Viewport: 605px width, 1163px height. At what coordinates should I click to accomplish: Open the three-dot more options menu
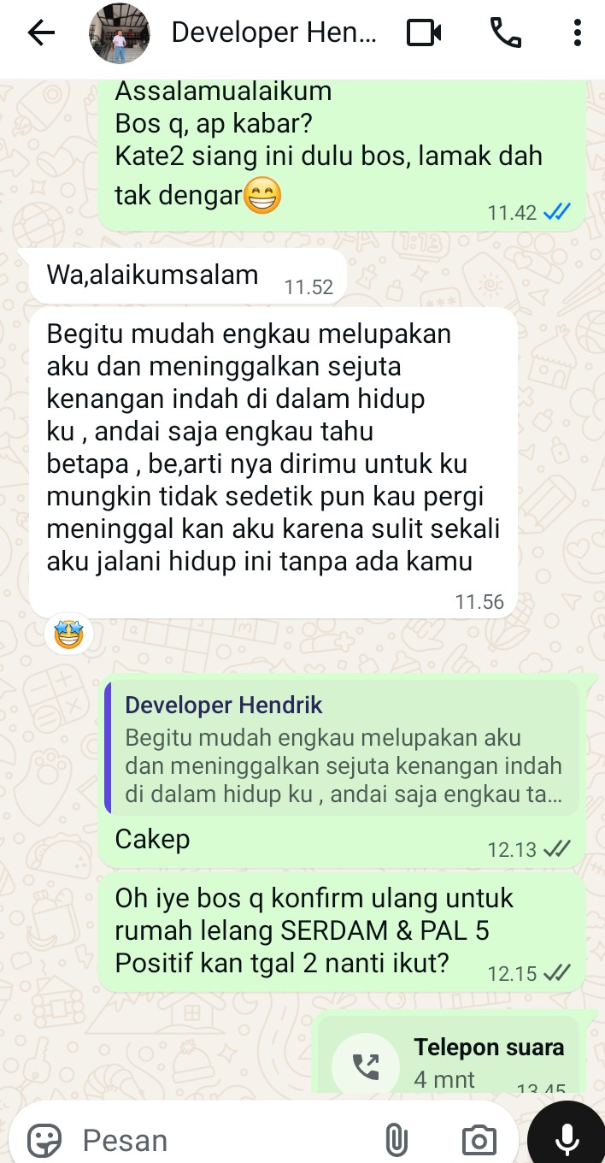tap(578, 33)
